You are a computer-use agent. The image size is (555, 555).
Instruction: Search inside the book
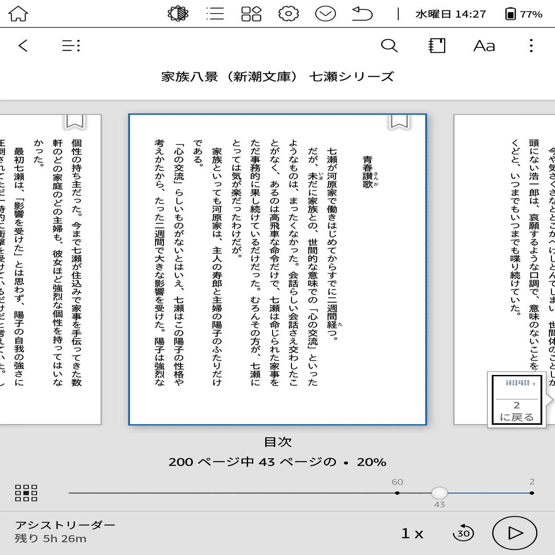389,45
